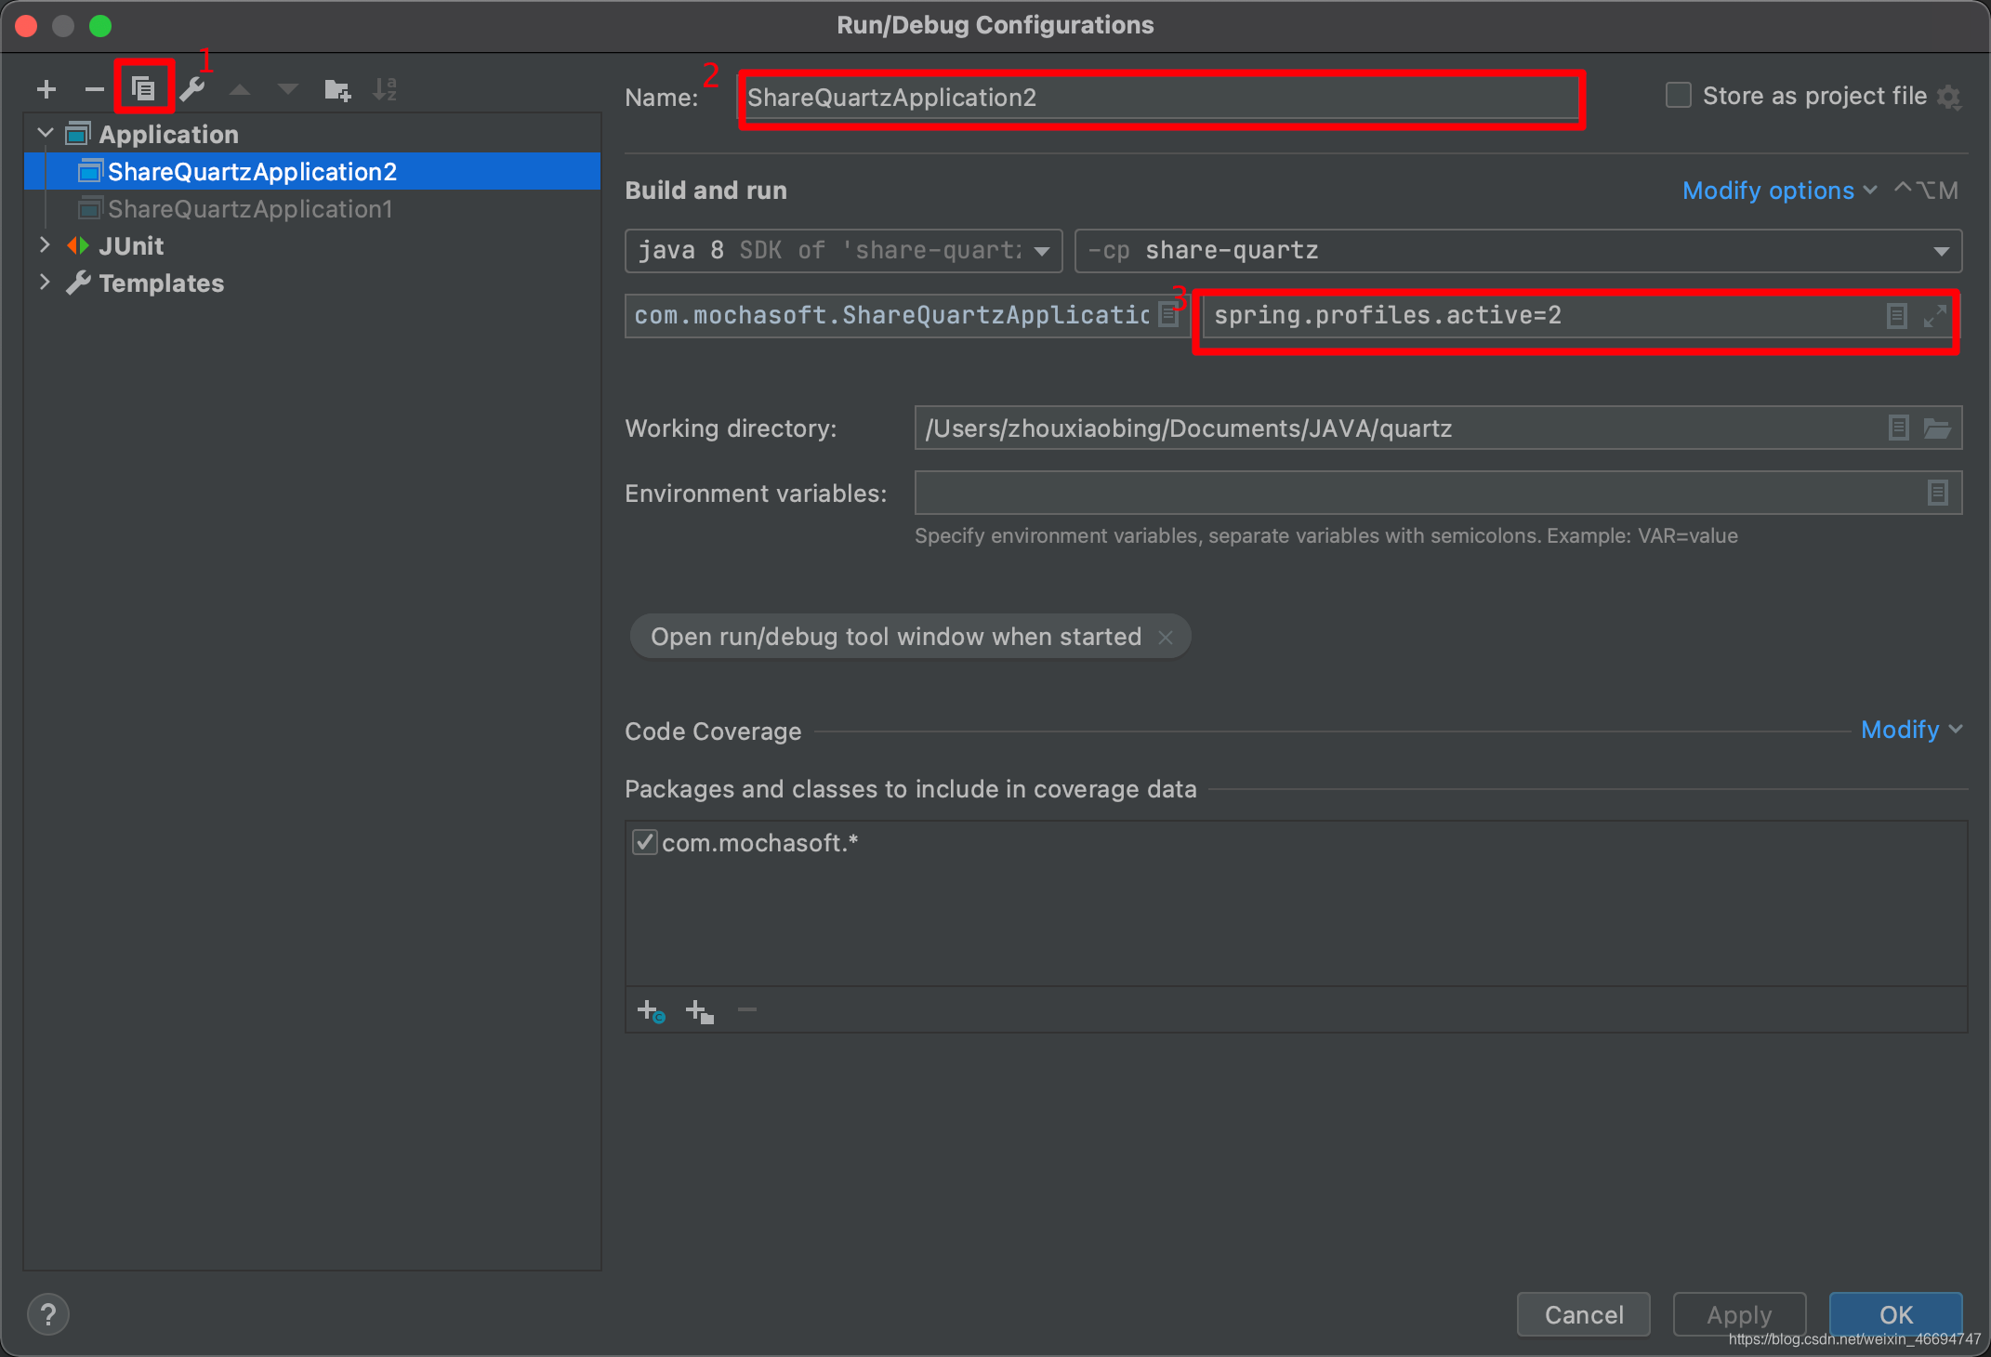The image size is (1991, 1357).
Task: Click add package to coverage icon
Action: [699, 1009]
